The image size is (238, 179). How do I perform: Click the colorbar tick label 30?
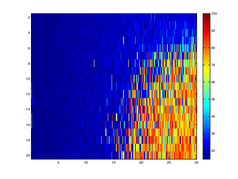213,134
